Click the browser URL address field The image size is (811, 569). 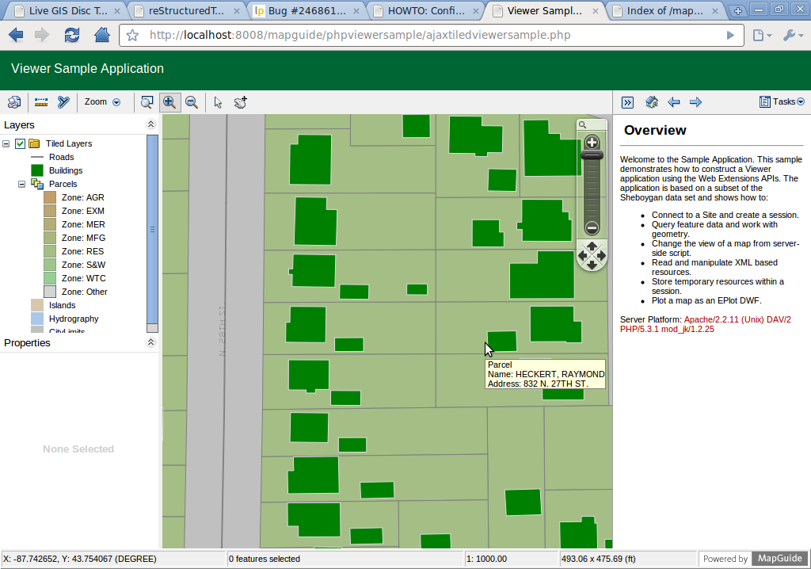(428, 36)
